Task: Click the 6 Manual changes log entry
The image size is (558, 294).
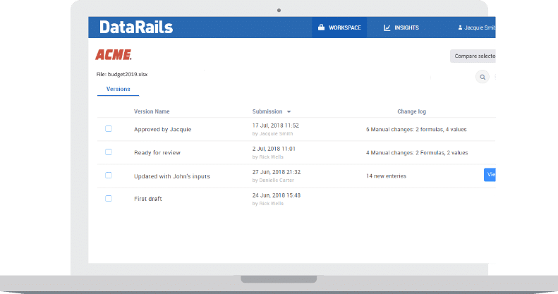Action: tap(416, 130)
